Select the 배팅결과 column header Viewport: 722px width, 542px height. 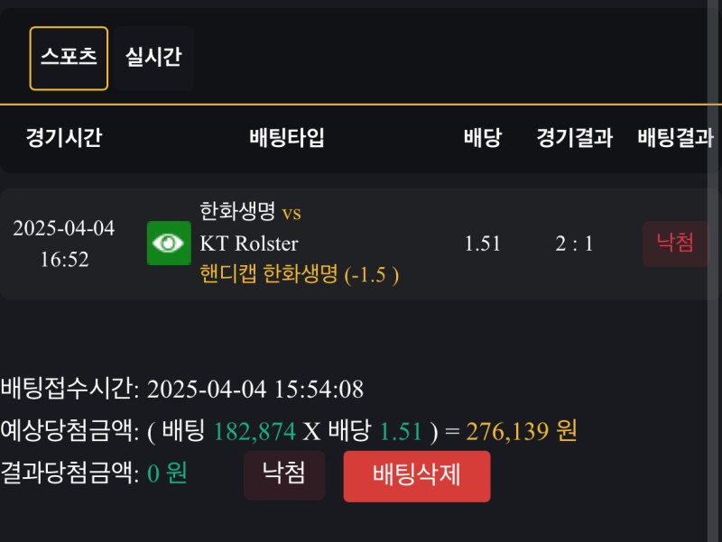pyautogui.click(x=676, y=138)
